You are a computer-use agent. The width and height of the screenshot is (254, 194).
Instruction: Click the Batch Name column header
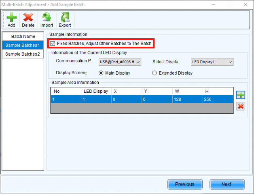(x=23, y=36)
